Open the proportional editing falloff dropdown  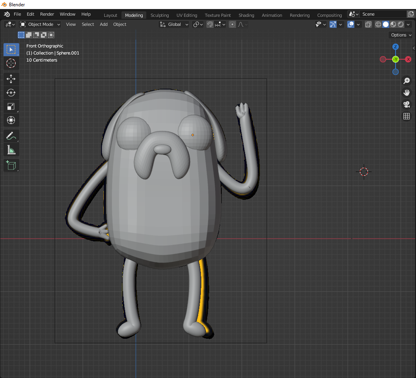pyautogui.click(x=243, y=24)
